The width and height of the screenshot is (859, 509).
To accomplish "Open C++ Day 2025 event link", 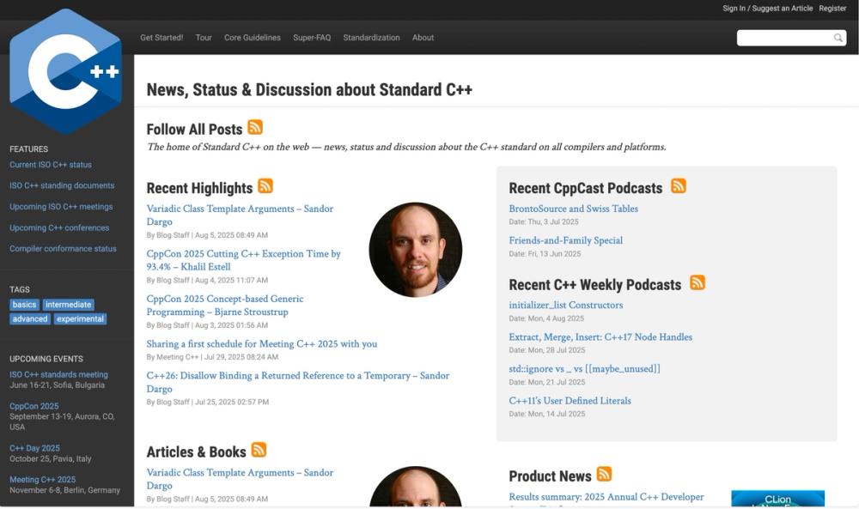I will [34, 448].
